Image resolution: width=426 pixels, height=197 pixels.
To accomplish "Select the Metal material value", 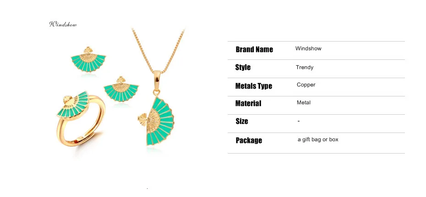I will (x=304, y=103).
